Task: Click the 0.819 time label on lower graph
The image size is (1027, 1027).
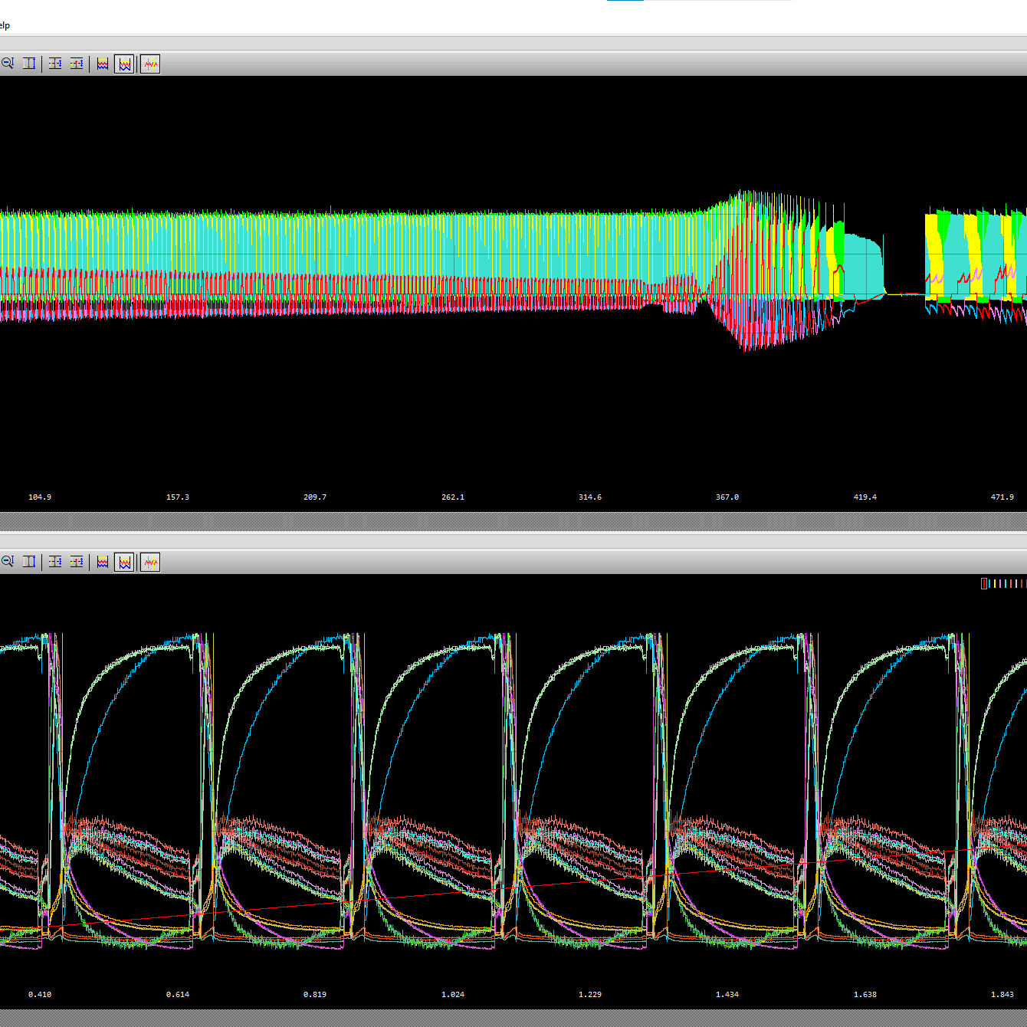Action: (x=315, y=994)
